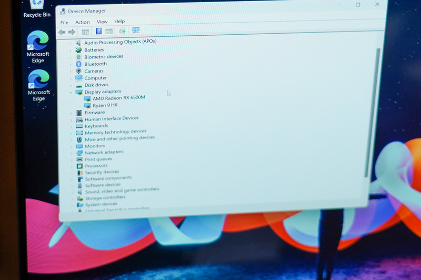Expand the Keyboards node arrow

tap(72, 126)
